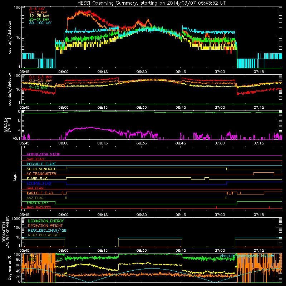This screenshot has height=286, width=286.
Task: Click the "GOES15" vertical axis title
Action: 5,125
